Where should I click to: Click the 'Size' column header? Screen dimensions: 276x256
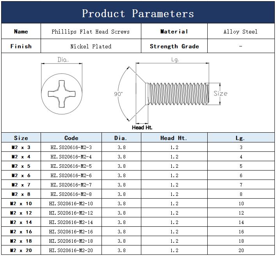click(x=21, y=138)
